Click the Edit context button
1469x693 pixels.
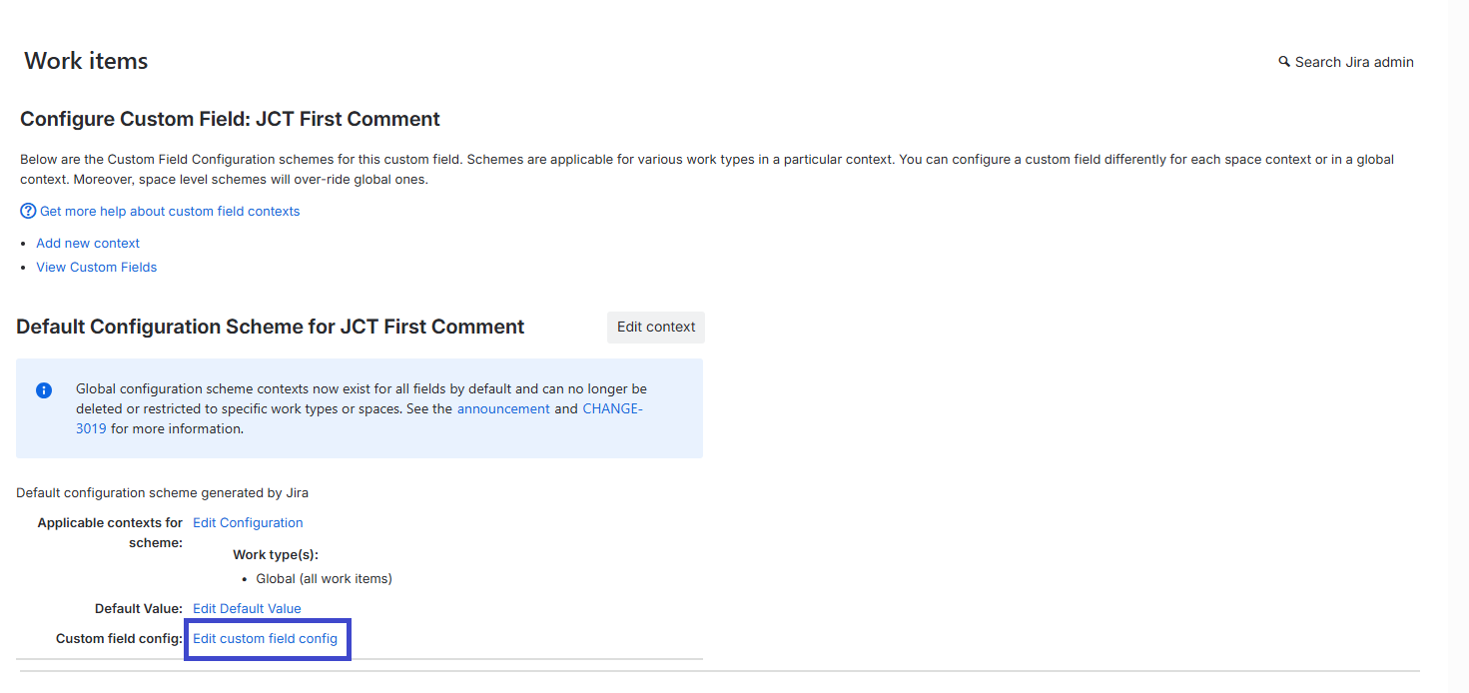(x=656, y=327)
